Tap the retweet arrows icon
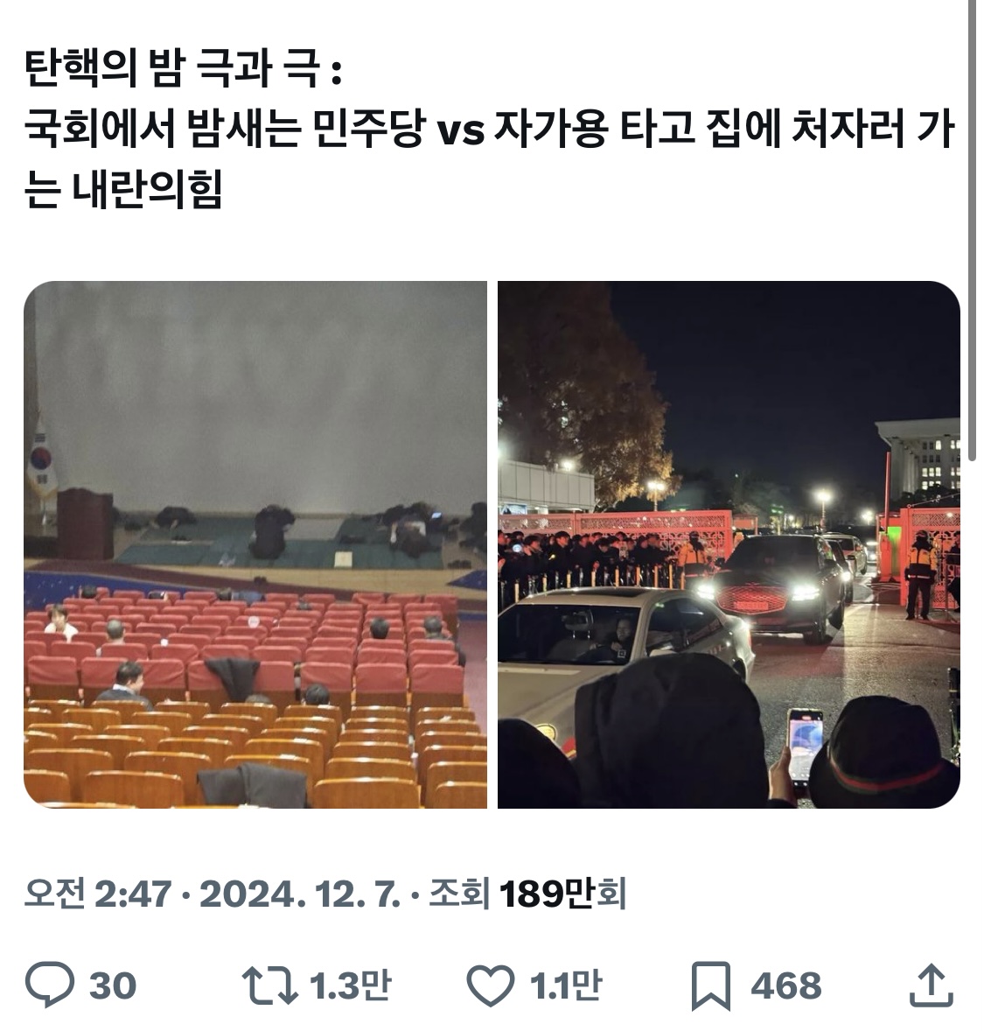The height and width of the screenshot is (1031, 984). 269,985
